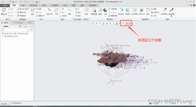Viewport: 196px width, 107px height.
Task: Click the 复制几何 (Copy Geometry) button
Action: pos(21,12)
